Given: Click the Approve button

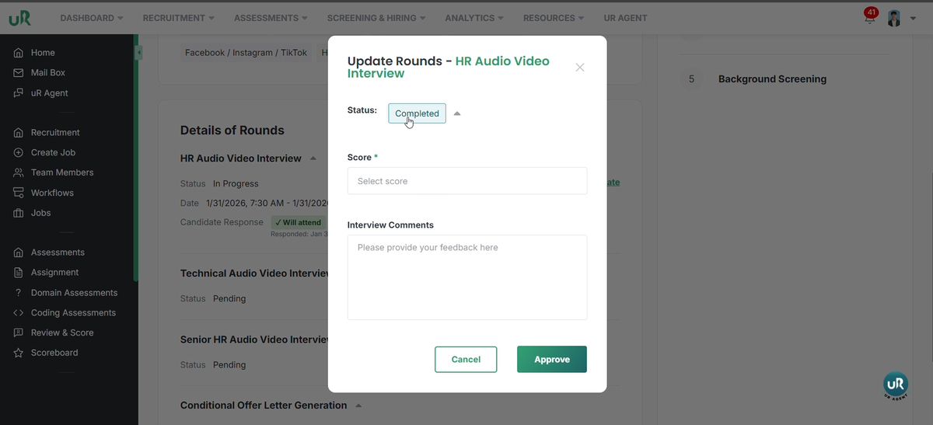Looking at the screenshot, I should pos(551,360).
